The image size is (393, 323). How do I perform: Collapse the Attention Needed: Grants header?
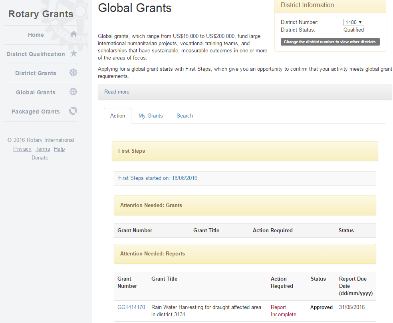pyautogui.click(x=245, y=205)
